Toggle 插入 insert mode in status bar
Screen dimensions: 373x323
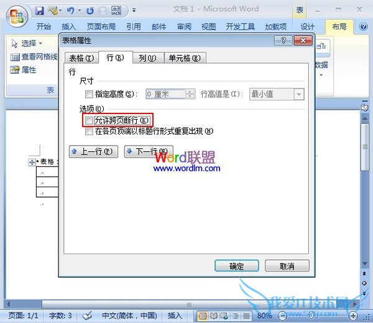click(175, 316)
